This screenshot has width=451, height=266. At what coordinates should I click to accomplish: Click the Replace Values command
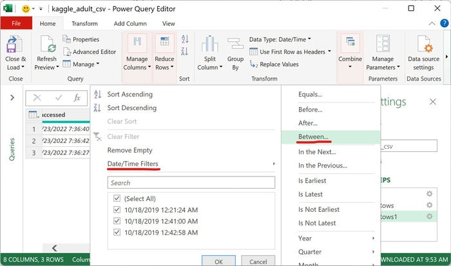[274, 64]
